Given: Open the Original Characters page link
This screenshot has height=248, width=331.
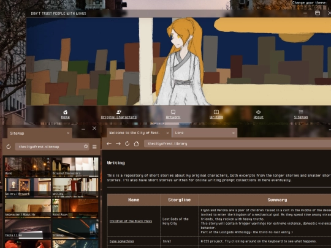Looking at the screenshot, I should pyautogui.click(x=119, y=117).
